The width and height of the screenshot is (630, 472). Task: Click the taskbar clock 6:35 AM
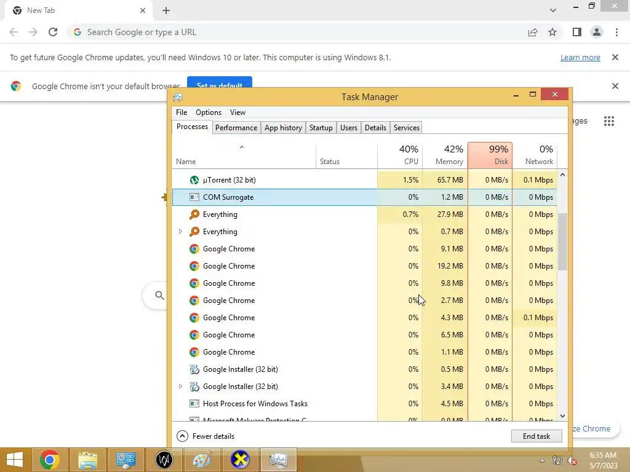(x=603, y=455)
